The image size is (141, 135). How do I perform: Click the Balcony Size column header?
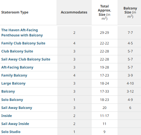(x=130, y=12)
